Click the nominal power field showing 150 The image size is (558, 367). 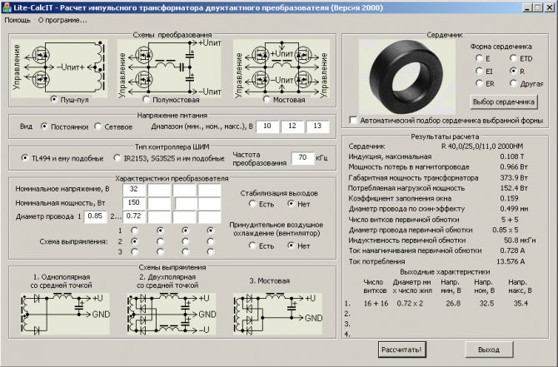pos(134,203)
